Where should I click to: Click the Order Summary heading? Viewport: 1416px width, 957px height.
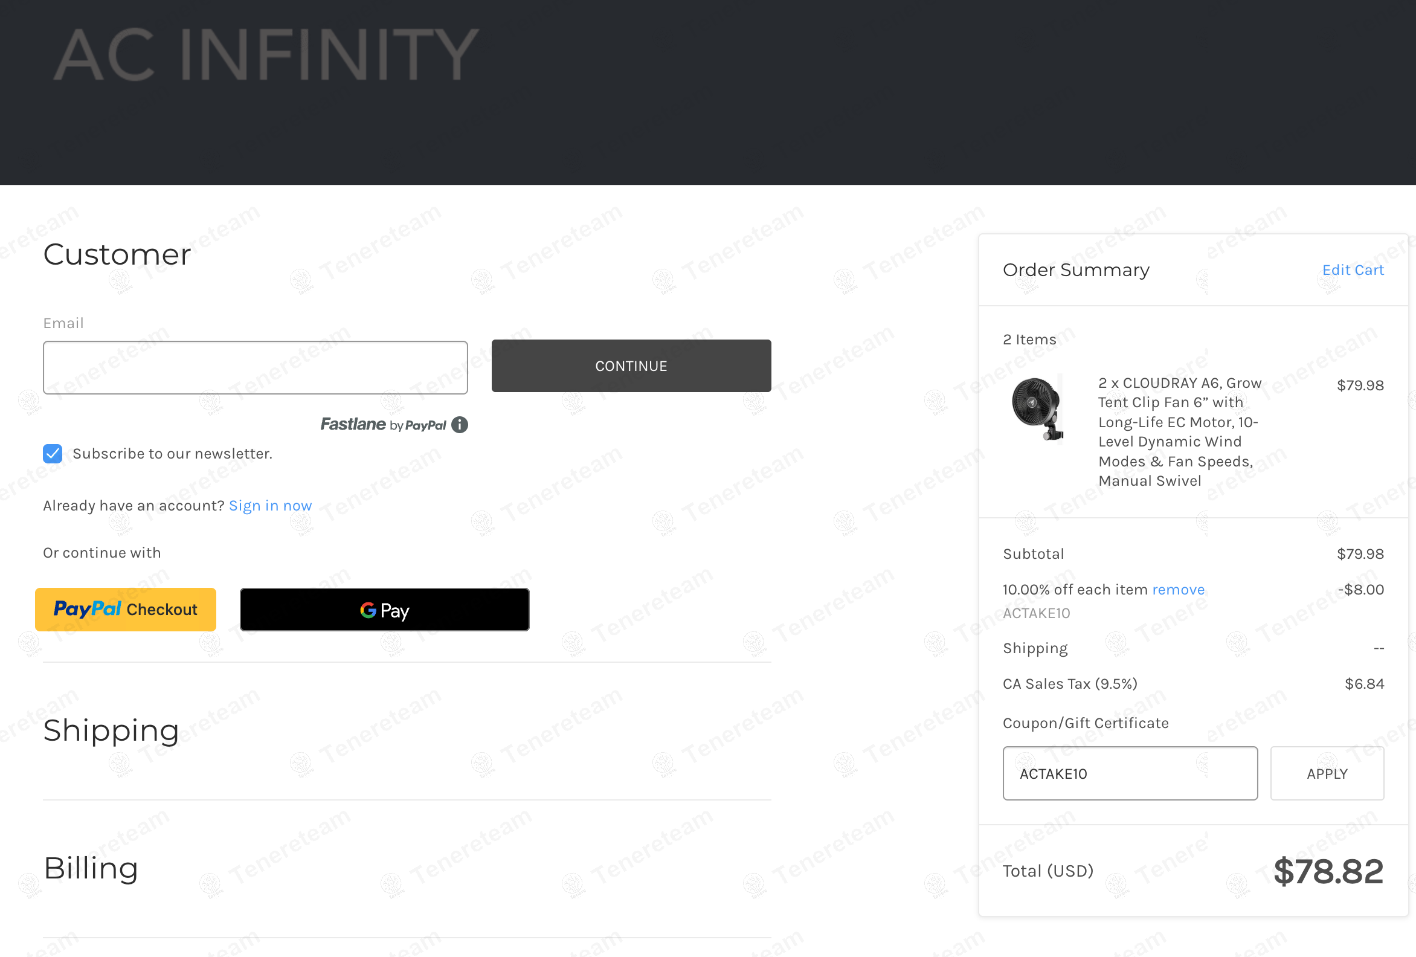point(1076,270)
